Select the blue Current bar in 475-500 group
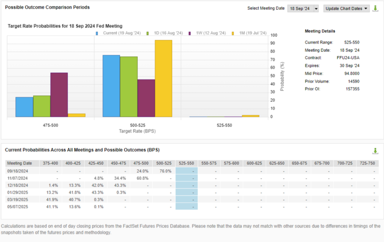 click(24, 107)
